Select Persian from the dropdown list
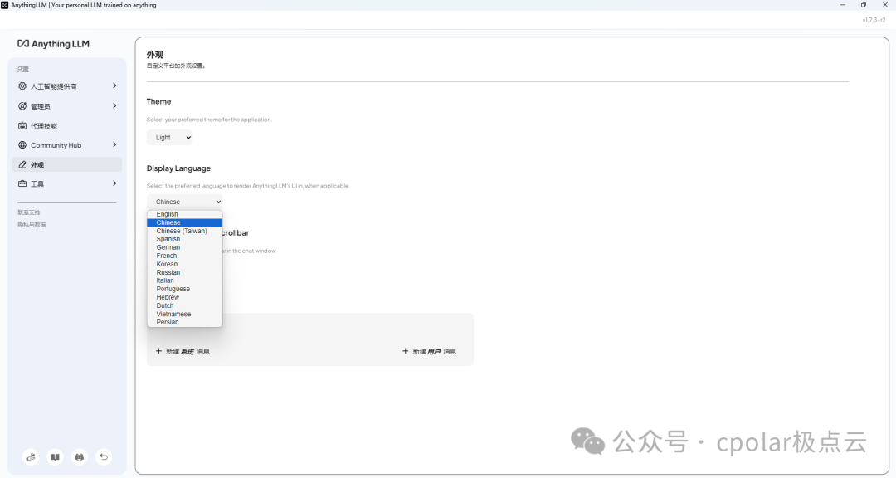This screenshot has width=896, height=478. [x=184, y=323]
